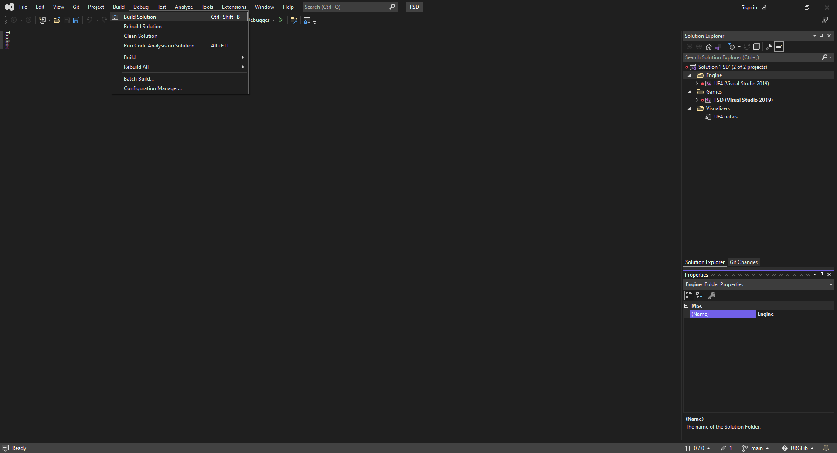Click the Sign in account icon
The height and width of the screenshot is (453, 837).
[764, 7]
